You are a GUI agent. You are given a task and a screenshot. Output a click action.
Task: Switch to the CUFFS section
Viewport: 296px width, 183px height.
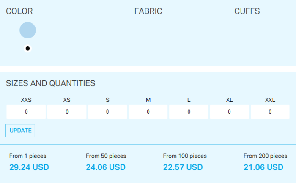pos(247,11)
